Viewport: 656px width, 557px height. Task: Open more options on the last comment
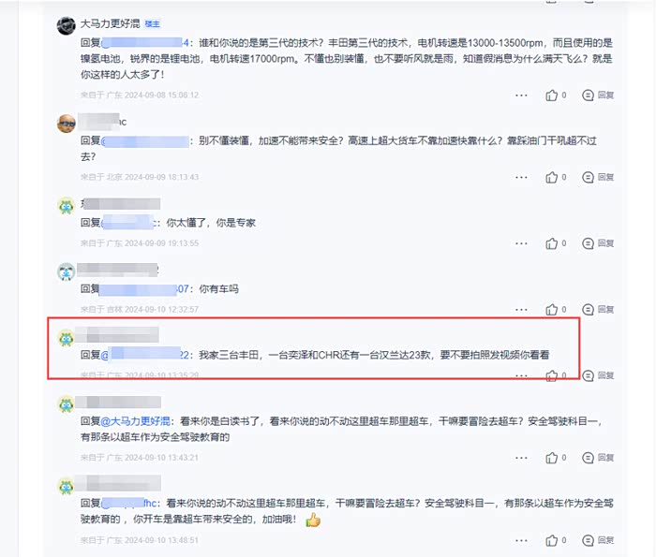(521, 540)
